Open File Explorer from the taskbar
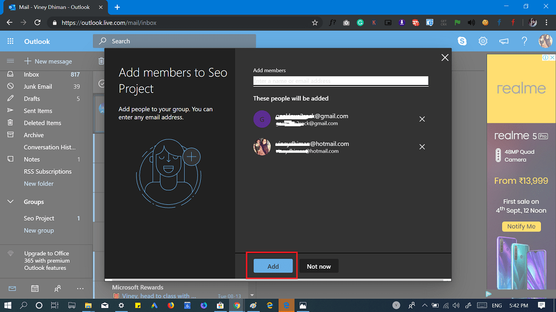 pyautogui.click(x=88, y=305)
